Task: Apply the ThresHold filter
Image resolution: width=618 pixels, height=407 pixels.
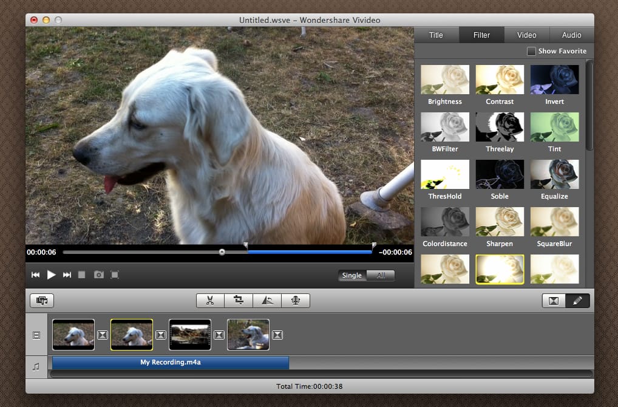Action: pyautogui.click(x=445, y=174)
